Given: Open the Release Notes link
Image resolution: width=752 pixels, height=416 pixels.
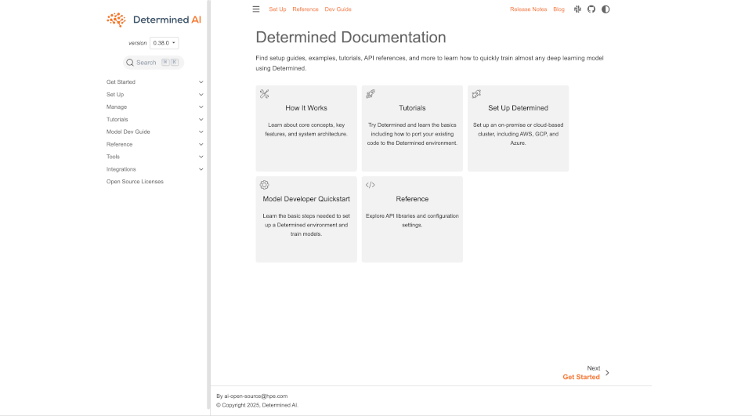Looking at the screenshot, I should pos(528,9).
